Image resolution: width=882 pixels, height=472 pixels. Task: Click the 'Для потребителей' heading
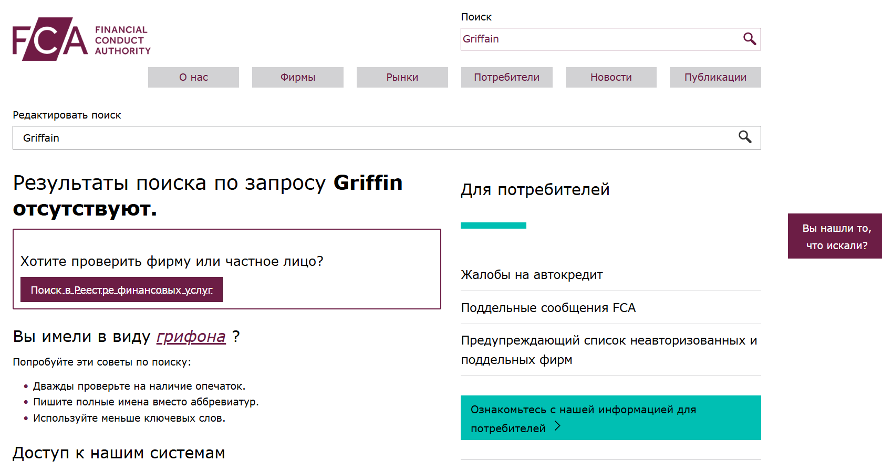535,189
